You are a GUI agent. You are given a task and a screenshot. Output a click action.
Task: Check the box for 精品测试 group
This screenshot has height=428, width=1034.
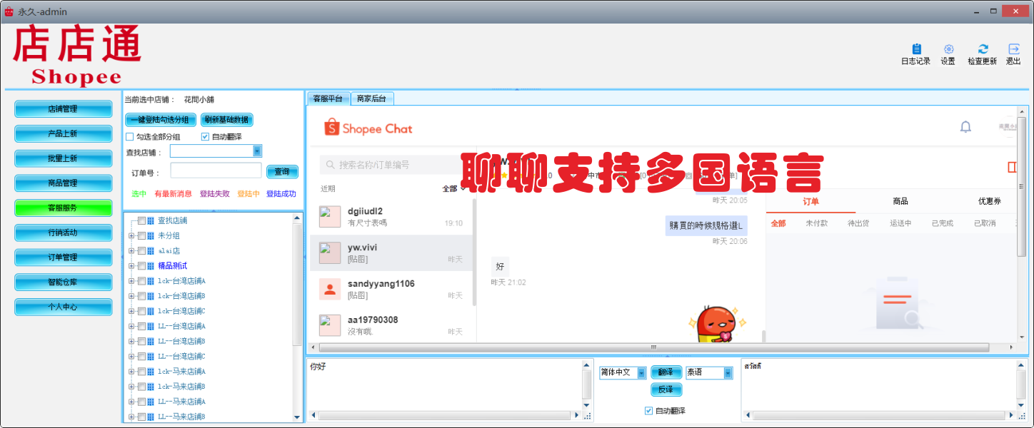pyautogui.click(x=141, y=266)
